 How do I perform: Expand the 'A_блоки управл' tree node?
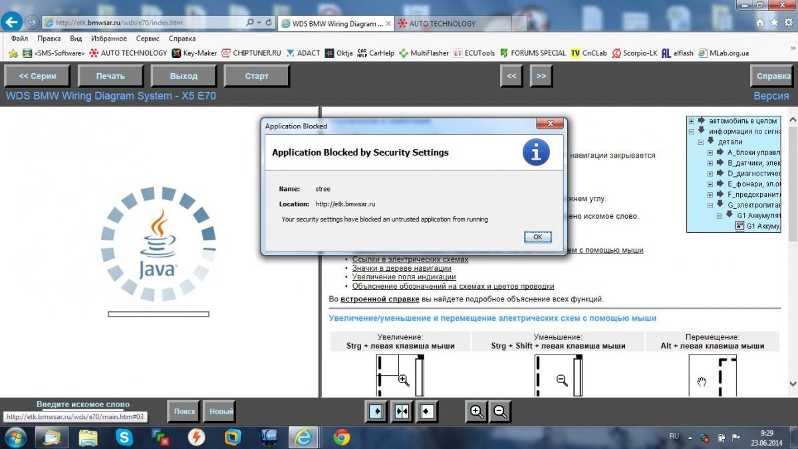click(710, 153)
